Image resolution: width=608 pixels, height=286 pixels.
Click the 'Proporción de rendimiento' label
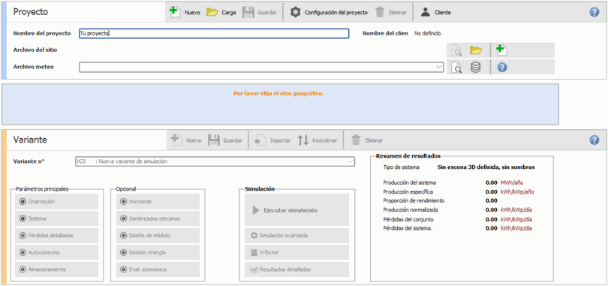(x=414, y=200)
